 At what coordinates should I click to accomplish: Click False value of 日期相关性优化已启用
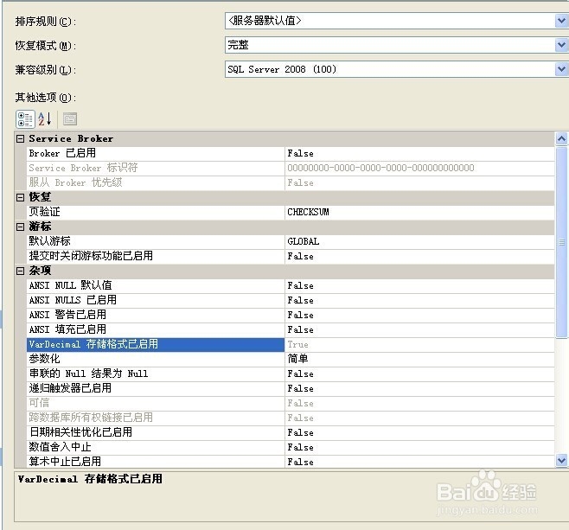(300, 432)
